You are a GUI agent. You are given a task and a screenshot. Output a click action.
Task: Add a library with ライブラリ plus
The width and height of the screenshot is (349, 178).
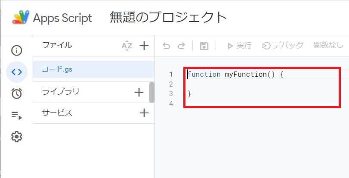pos(139,92)
